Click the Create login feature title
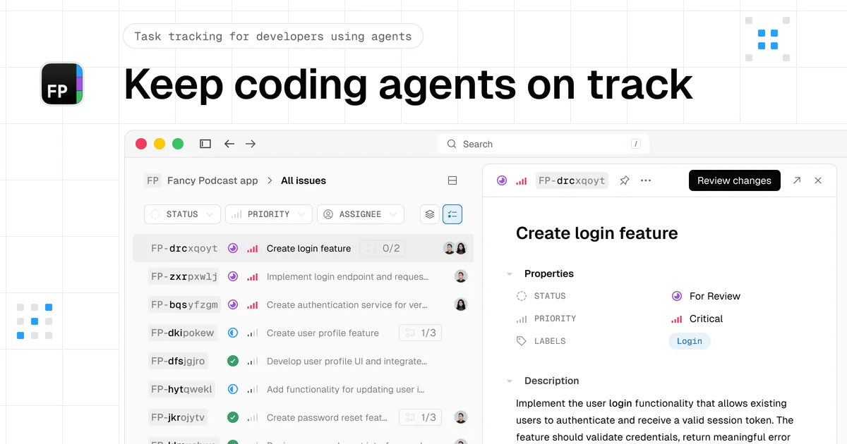 pos(597,233)
